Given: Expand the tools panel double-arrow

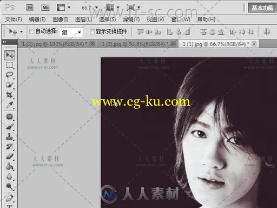Looking at the screenshot, I should [x=4, y=42].
